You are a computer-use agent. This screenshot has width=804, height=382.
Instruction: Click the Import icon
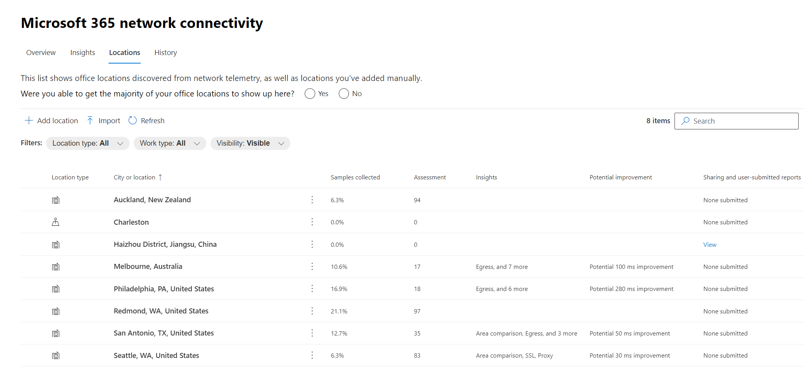point(90,120)
